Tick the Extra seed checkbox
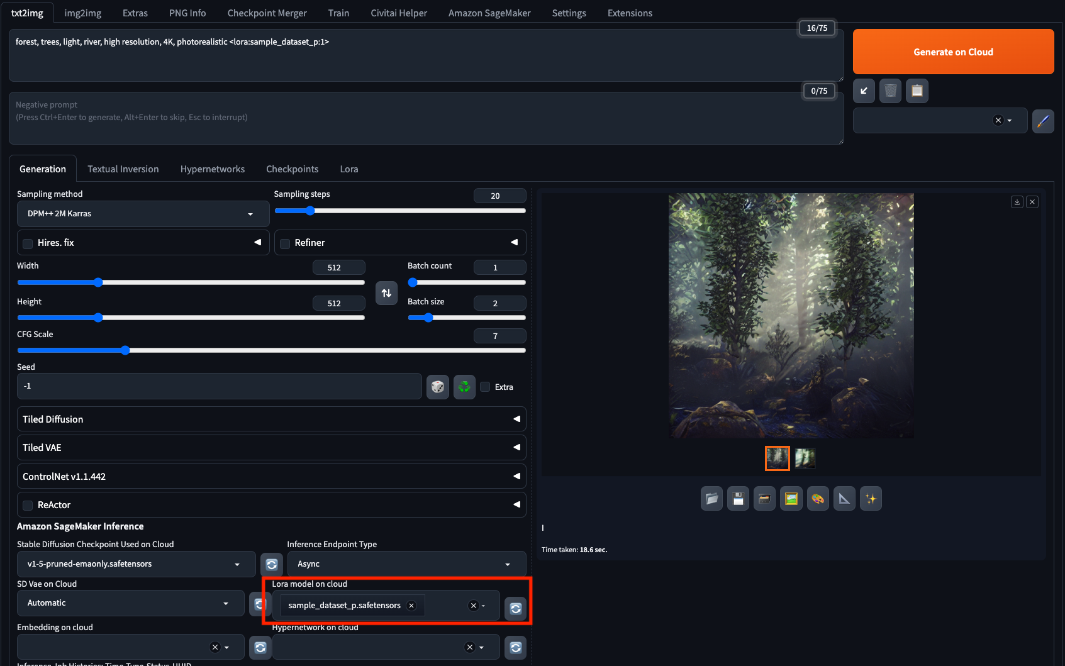Viewport: 1065px width, 666px height. click(x=485, y=387)
